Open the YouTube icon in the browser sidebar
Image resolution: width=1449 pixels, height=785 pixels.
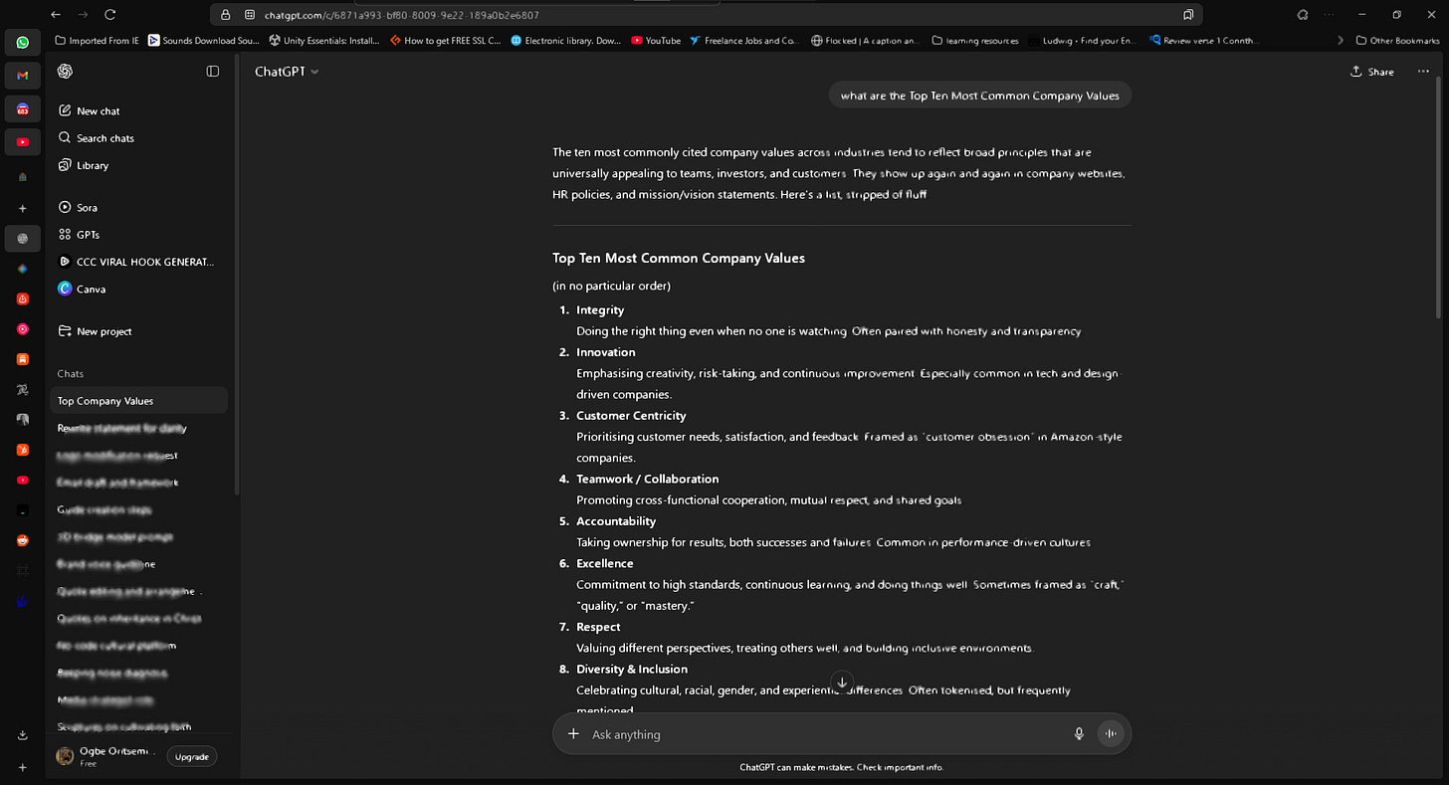tap(22, 142)
